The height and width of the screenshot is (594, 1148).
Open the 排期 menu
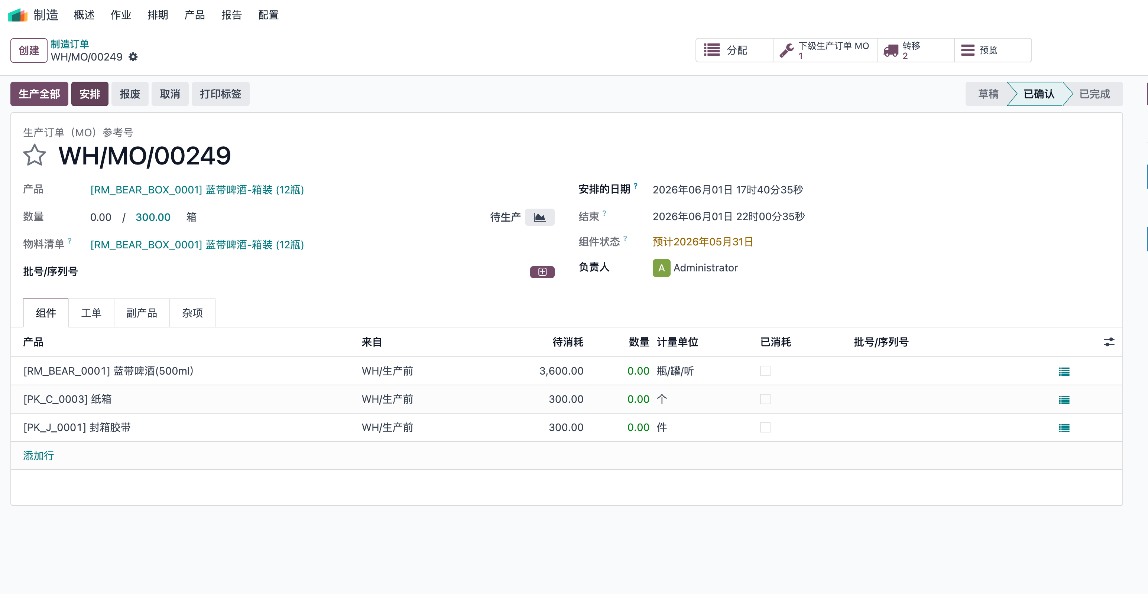point(158,15)
